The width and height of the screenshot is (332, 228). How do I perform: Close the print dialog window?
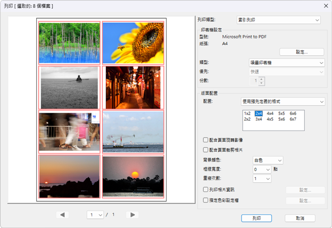(x=325, y=5)
